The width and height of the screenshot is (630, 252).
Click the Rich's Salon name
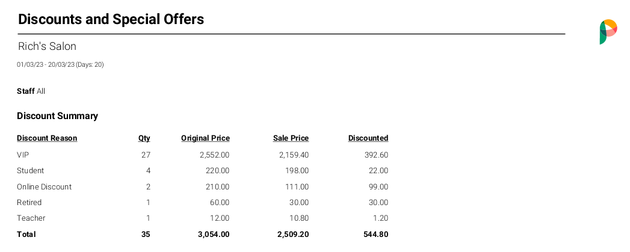point(47,46)
